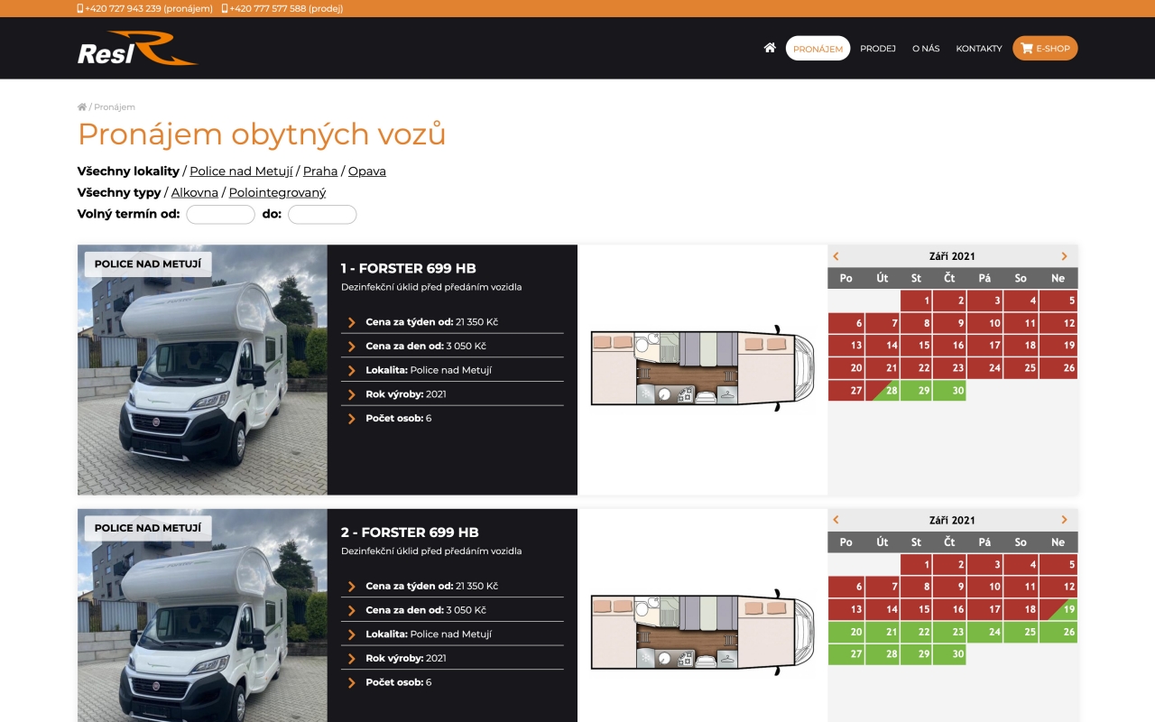Screen dimensions: 1155x722
Task: Click the breadcrumb home icon
Action: [x=82, y=106]
